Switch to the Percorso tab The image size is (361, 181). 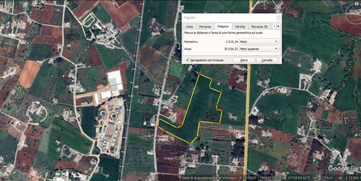pyautogui.click(x=205, y=27)
